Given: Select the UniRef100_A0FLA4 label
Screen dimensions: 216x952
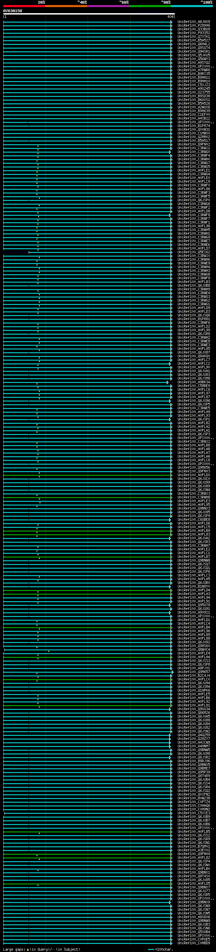Looking at the screenshot, I should point(194,657).
